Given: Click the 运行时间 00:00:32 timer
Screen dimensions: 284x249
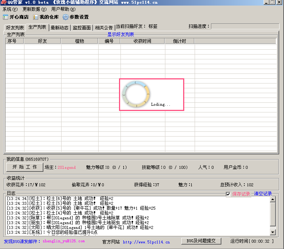Looking at the screenshot, I should tap(252, 241).
